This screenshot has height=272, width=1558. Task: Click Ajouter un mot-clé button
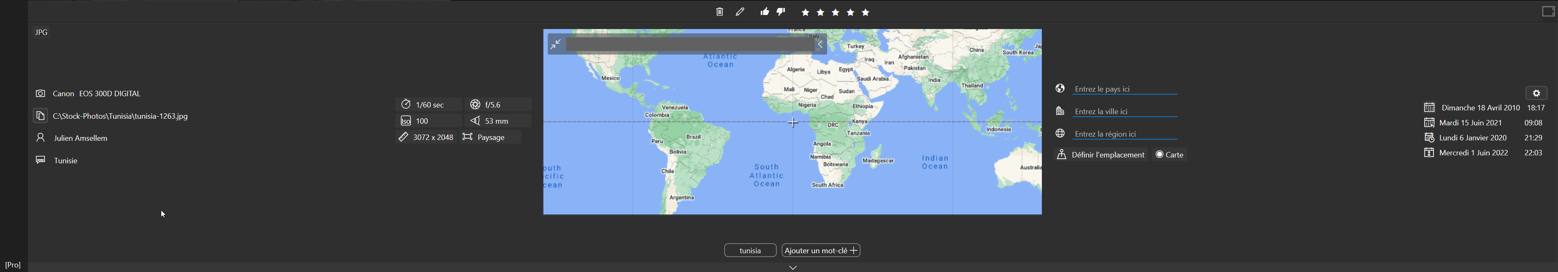point(821,250)
